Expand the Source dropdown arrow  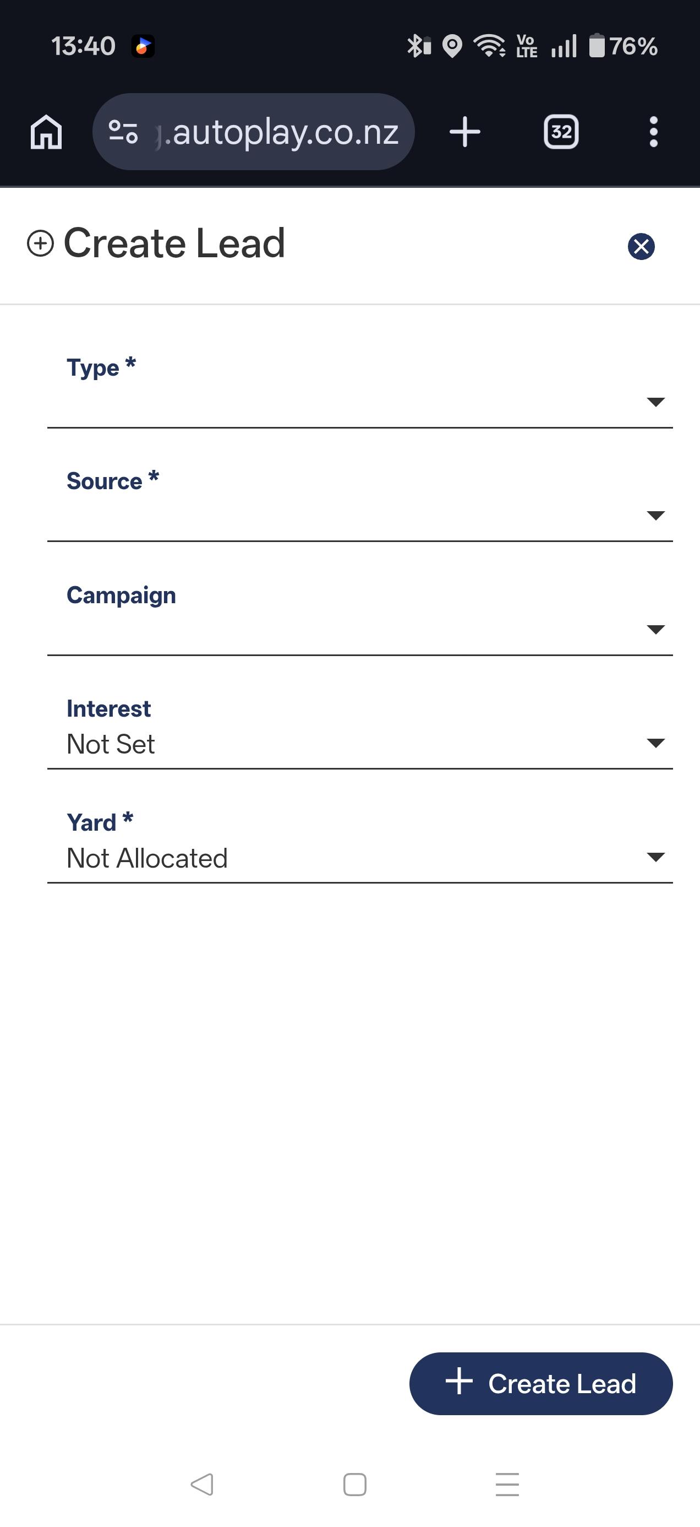coord(655,515)
